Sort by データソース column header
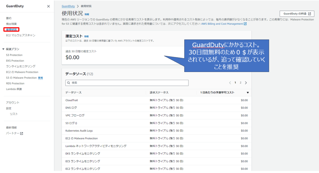 pos(74,92)
